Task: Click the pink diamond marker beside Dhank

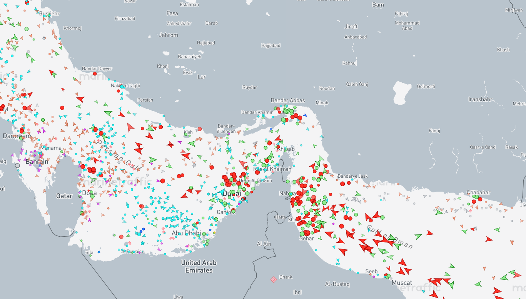Action: [274, 279]
